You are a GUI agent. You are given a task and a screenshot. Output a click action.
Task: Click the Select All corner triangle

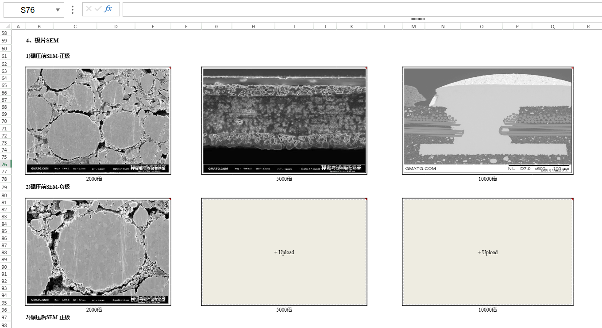[8, 27]
